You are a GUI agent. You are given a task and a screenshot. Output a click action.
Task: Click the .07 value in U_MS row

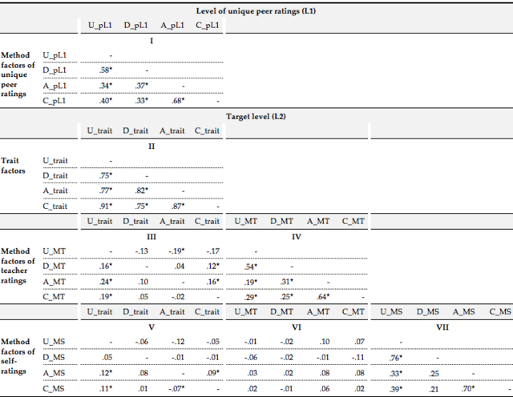pyautogui.click(x=359, y=342)
